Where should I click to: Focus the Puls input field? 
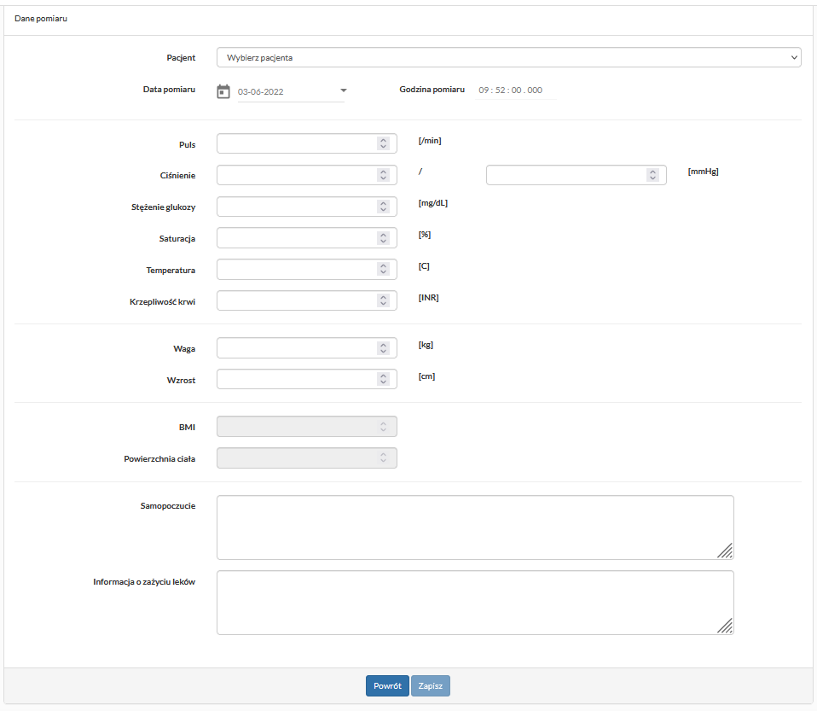[296, 143]
